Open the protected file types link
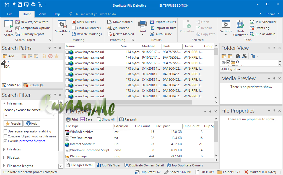 point(32,141)
